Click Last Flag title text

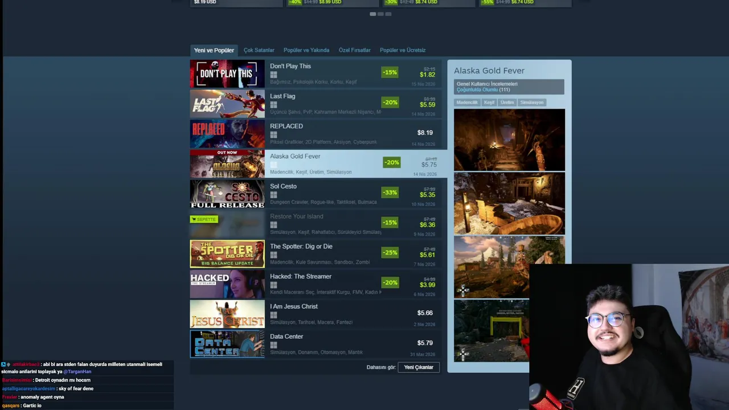[x=282, y=96]
